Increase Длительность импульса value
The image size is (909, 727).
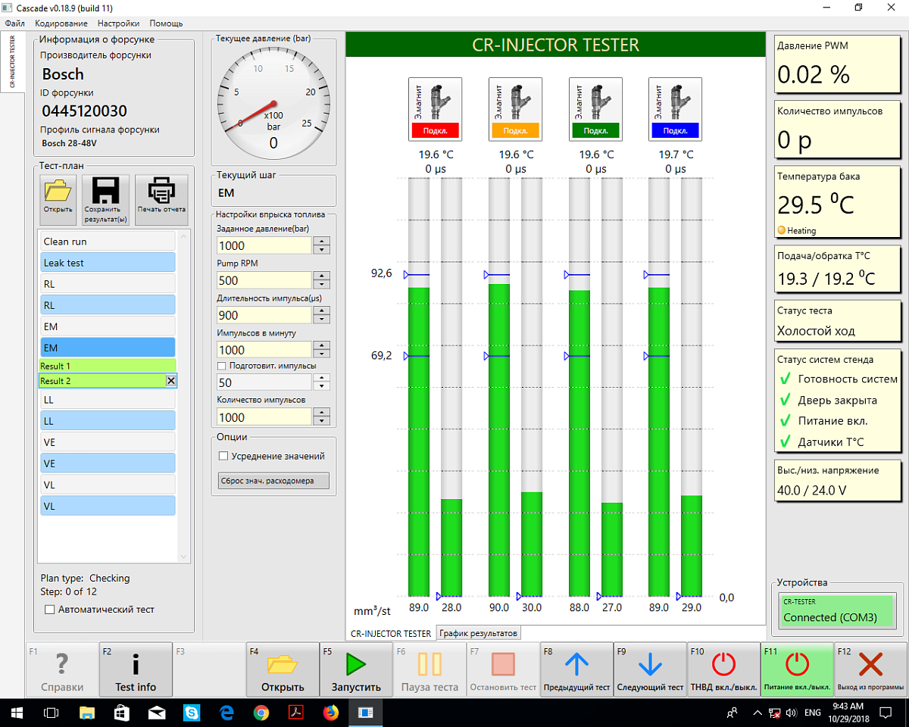pos(322,311)
